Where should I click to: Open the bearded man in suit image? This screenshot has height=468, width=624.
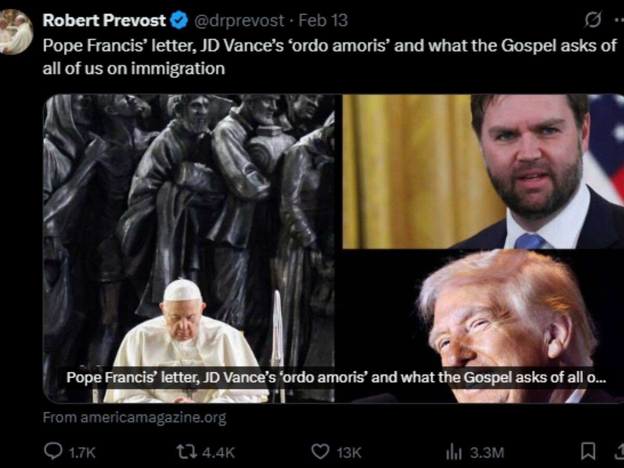point(483,172)
